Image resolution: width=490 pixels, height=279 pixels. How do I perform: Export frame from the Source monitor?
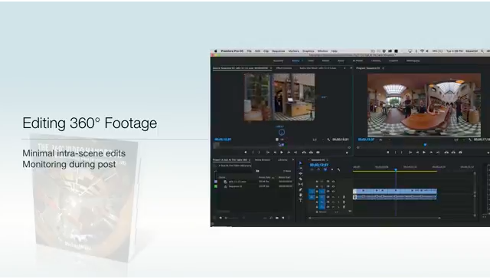pos(318,153)
